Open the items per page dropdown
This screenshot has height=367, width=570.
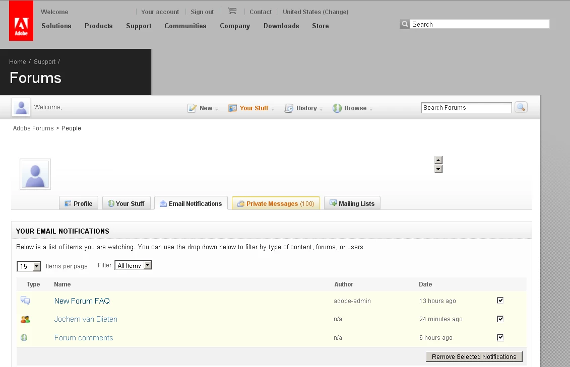coord(29,266)
